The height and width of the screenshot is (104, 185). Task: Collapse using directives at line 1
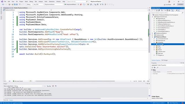point(18,12)
